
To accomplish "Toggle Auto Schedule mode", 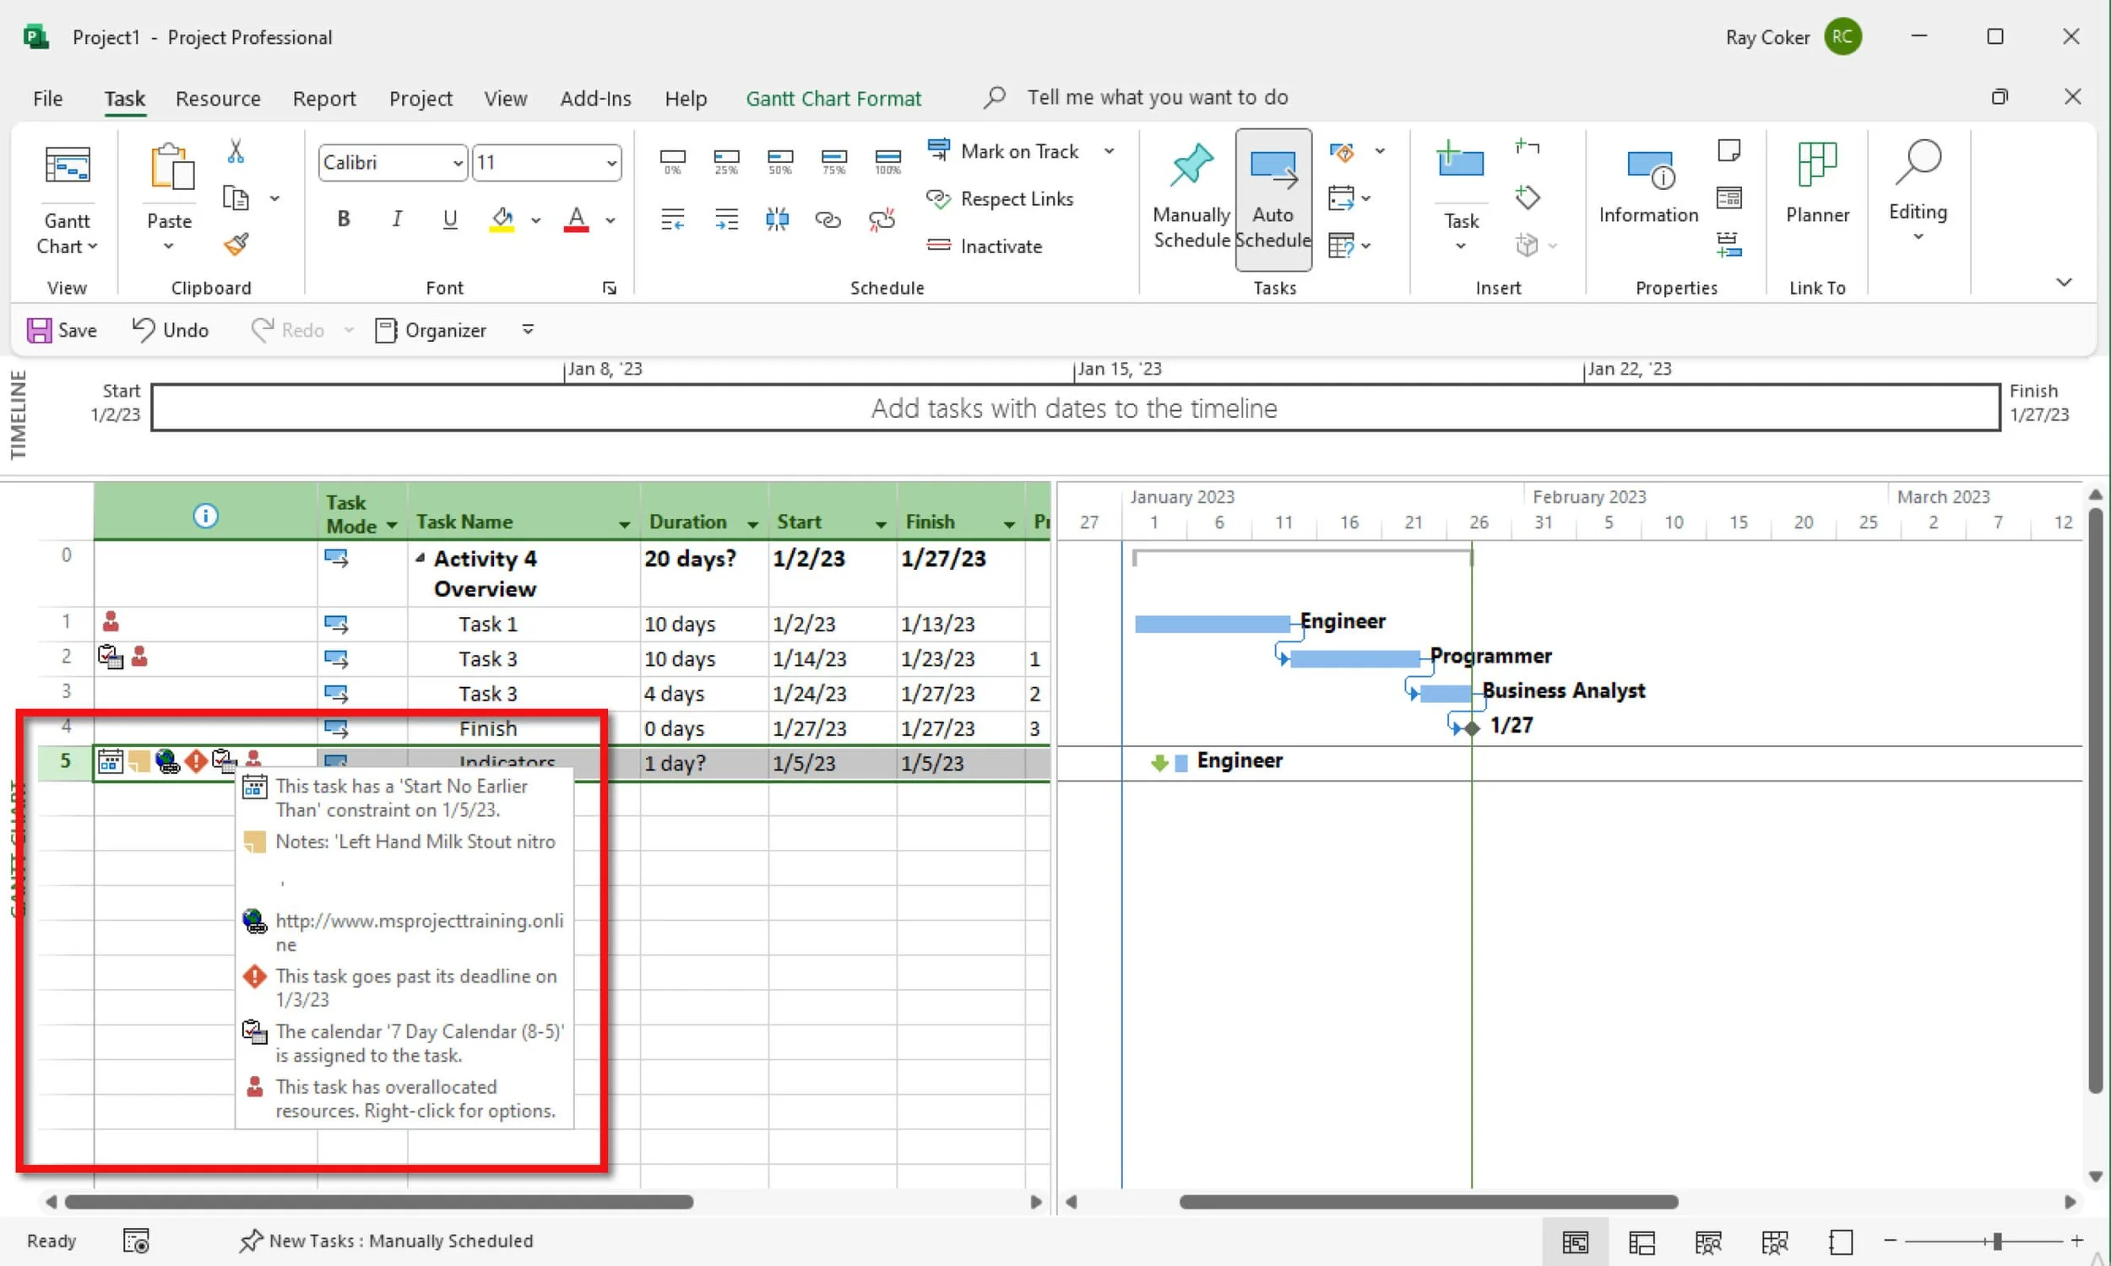I will click(1273, 200).
